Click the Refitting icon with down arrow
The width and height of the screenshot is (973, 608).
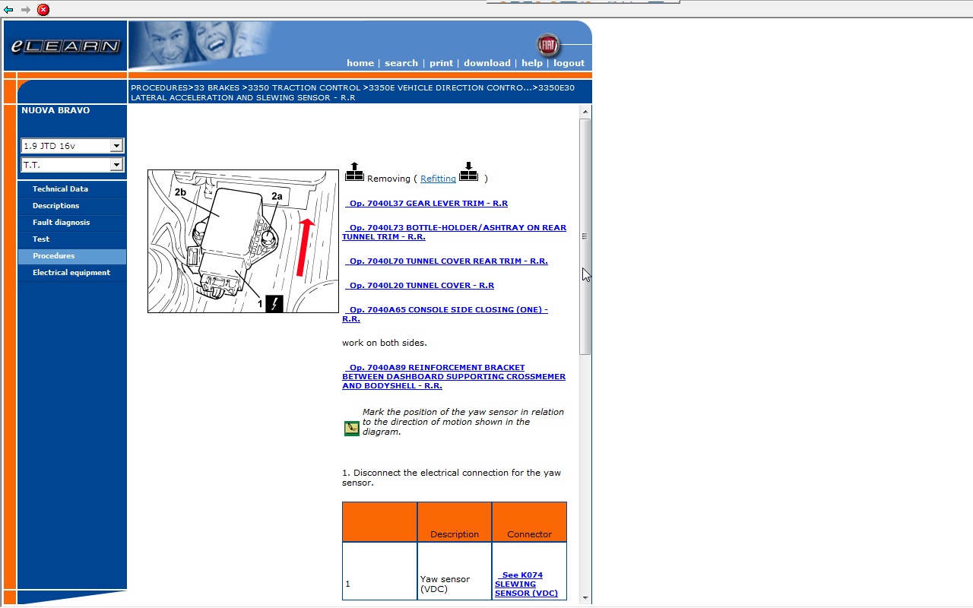tap(468, 173)
